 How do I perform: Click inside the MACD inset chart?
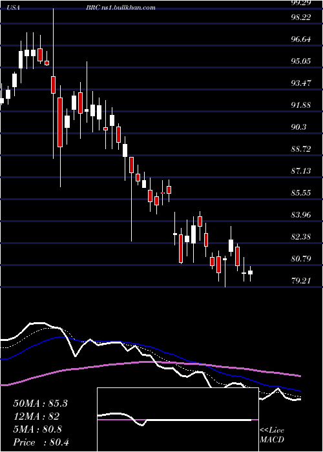coord(178,420)
